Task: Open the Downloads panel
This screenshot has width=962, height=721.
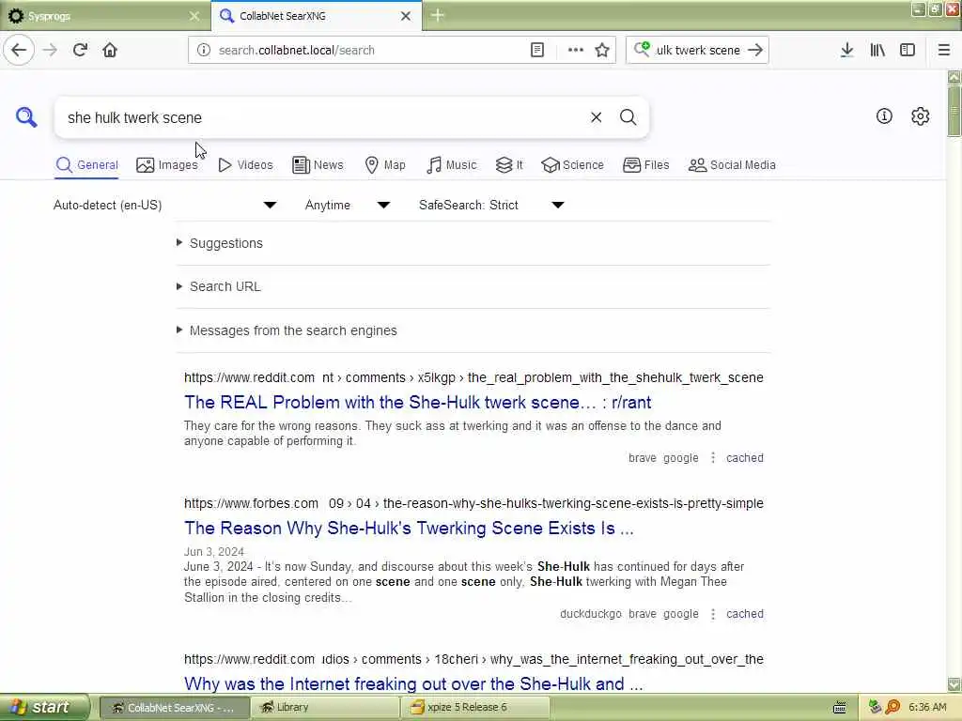Action: tap(846, 50)
